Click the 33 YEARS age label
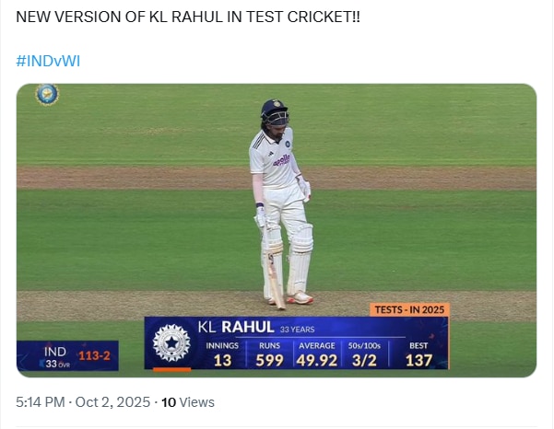 (x=297, y=329)
